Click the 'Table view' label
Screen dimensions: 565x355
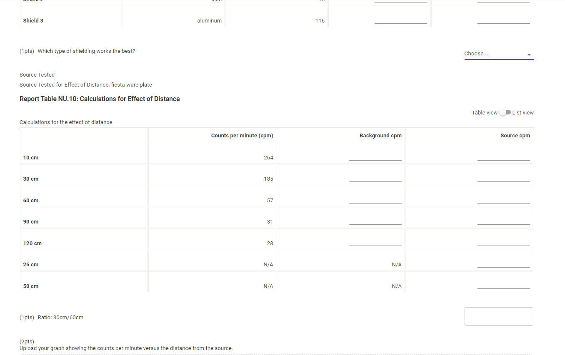(x=485, y=113)
